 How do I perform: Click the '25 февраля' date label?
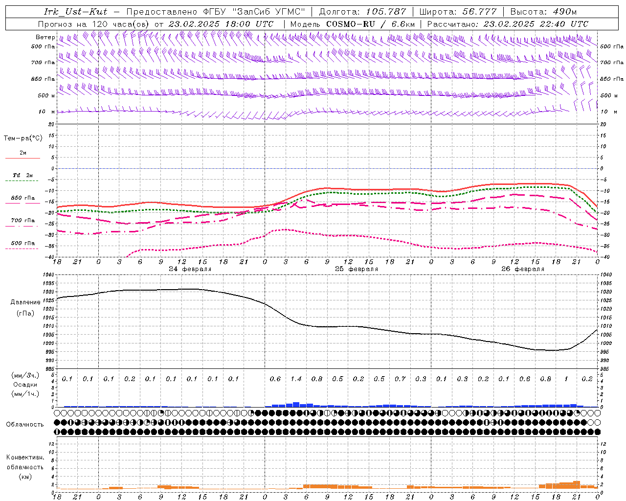356,269
